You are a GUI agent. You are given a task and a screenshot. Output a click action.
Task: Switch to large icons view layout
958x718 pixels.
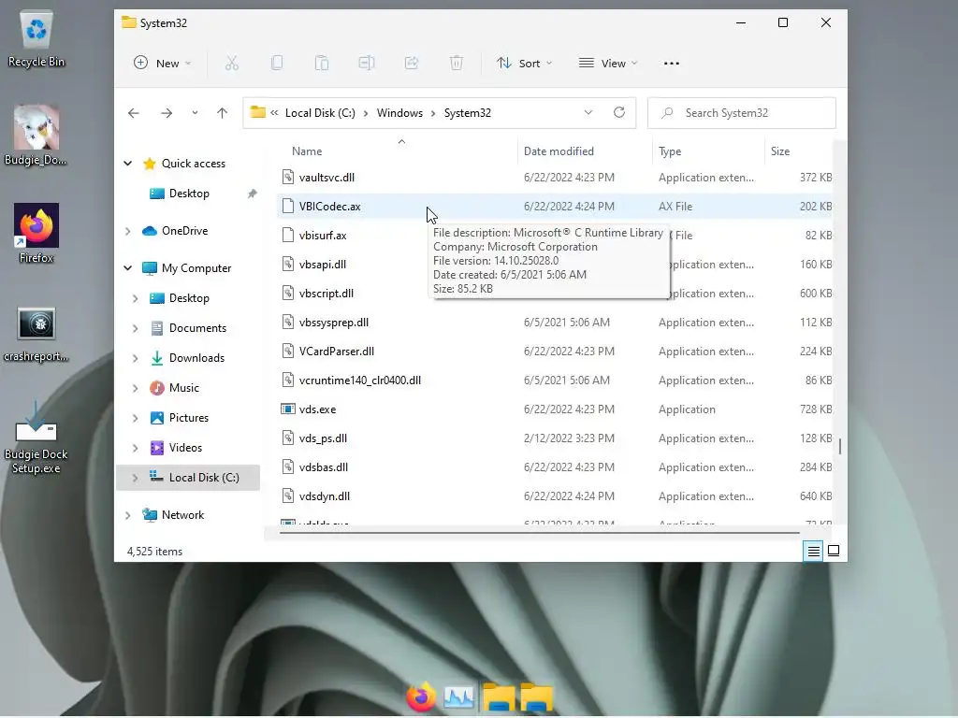tap(834, 552)
